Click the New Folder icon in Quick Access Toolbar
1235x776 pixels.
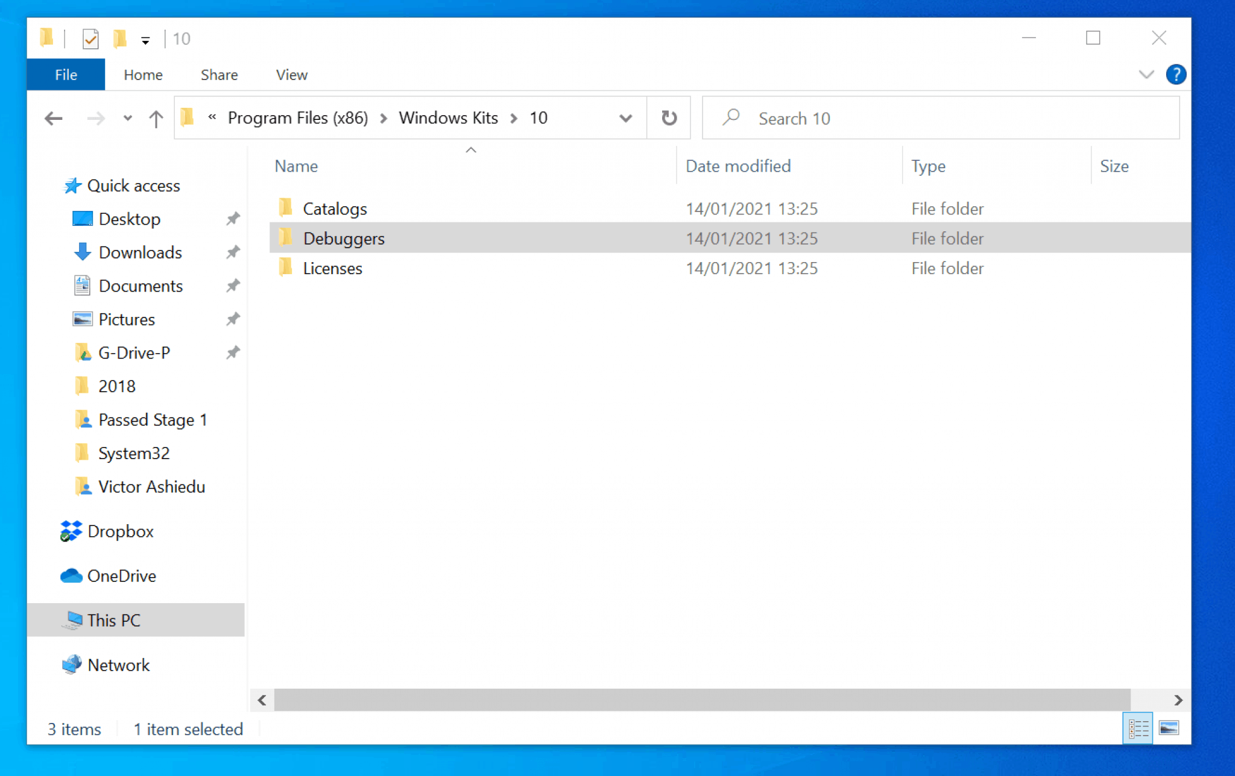point(119,38)
